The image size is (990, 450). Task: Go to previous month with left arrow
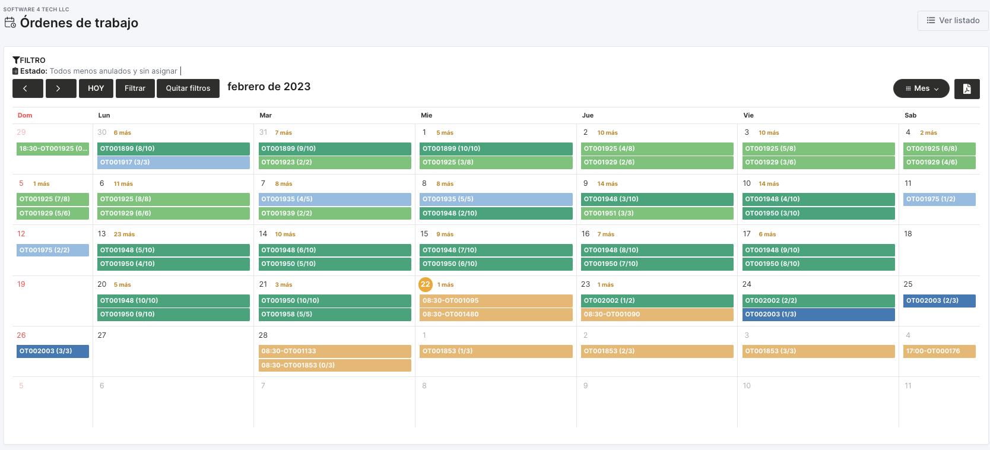[27, 88]
